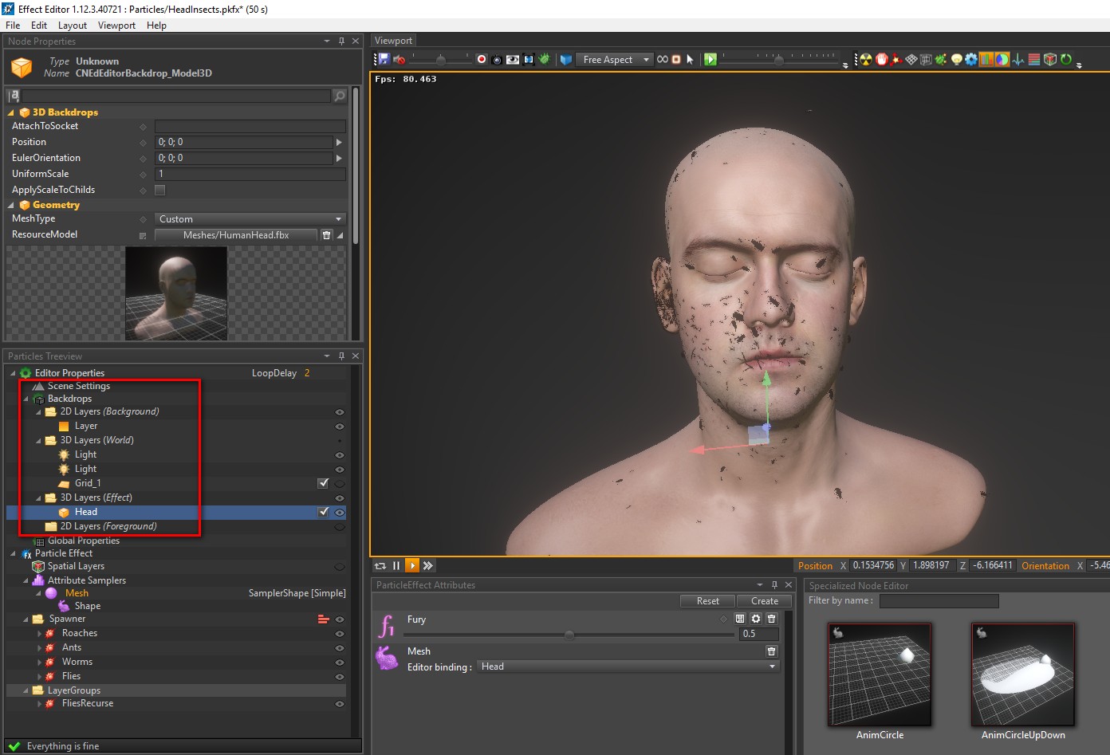Click the green circular refresh icon

[x=1066, y=60]
